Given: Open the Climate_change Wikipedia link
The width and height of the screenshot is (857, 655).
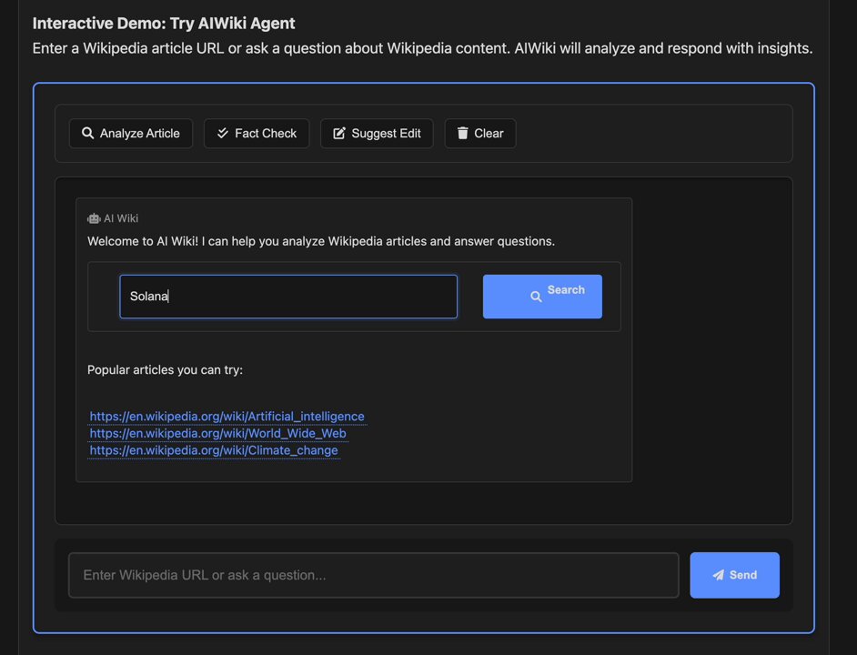Looking at the screenshot, I should 214,450.
